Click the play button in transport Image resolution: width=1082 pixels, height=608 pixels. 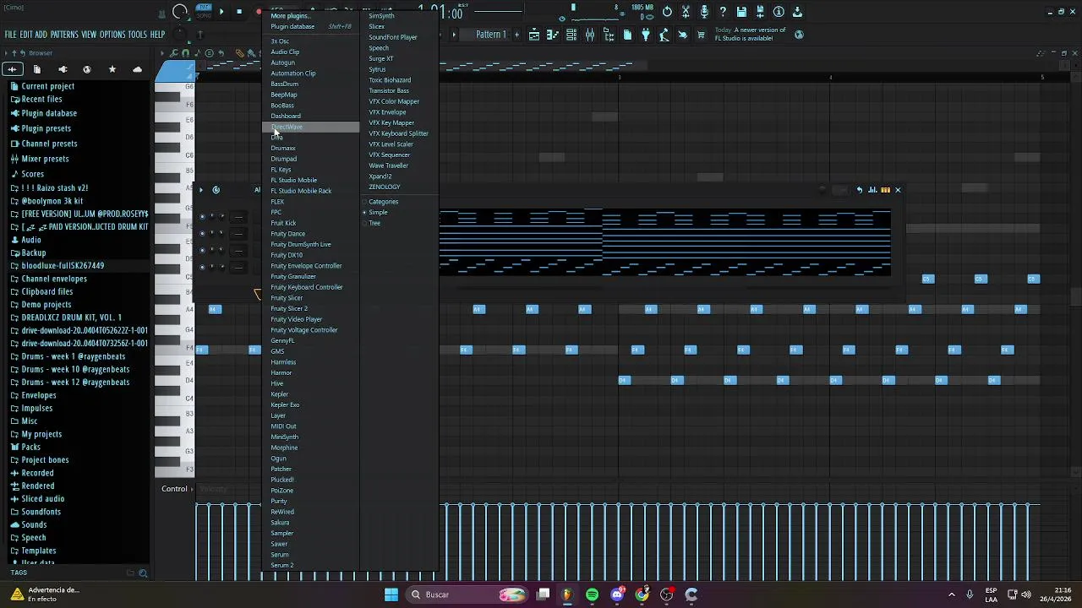(x=221, y=12)
